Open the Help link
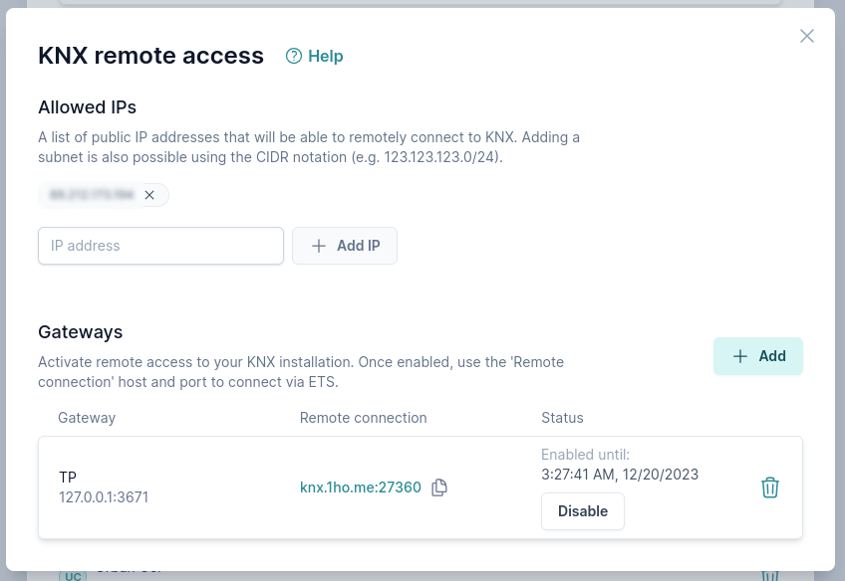 click(325, 56)
